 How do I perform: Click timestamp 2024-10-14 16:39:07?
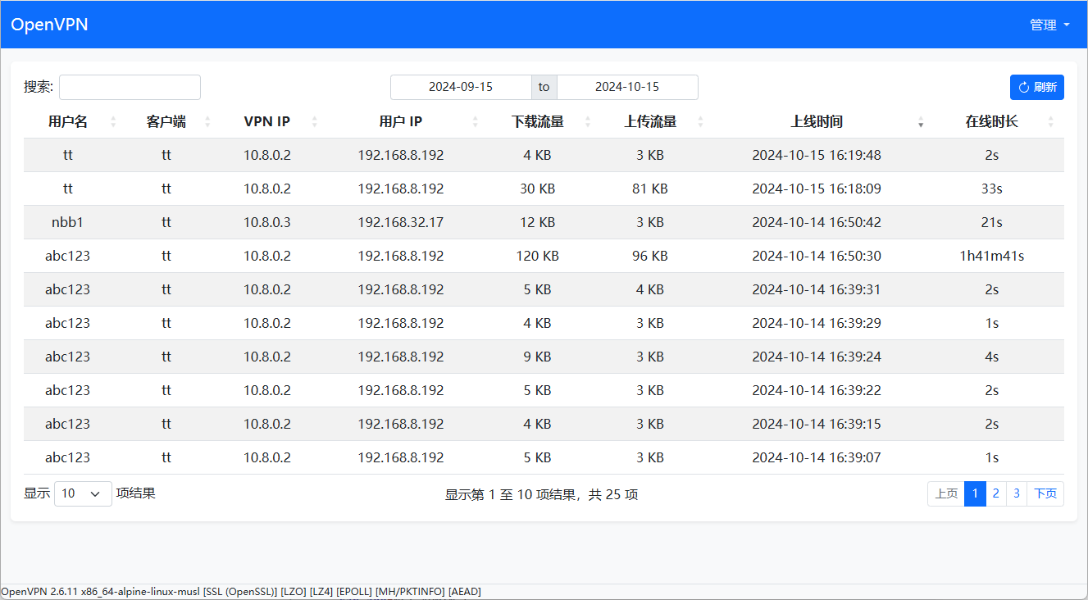click(817, 457)
